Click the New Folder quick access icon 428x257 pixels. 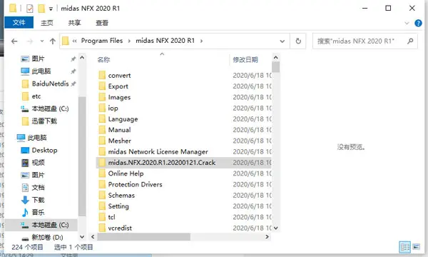tap(41, 9)
